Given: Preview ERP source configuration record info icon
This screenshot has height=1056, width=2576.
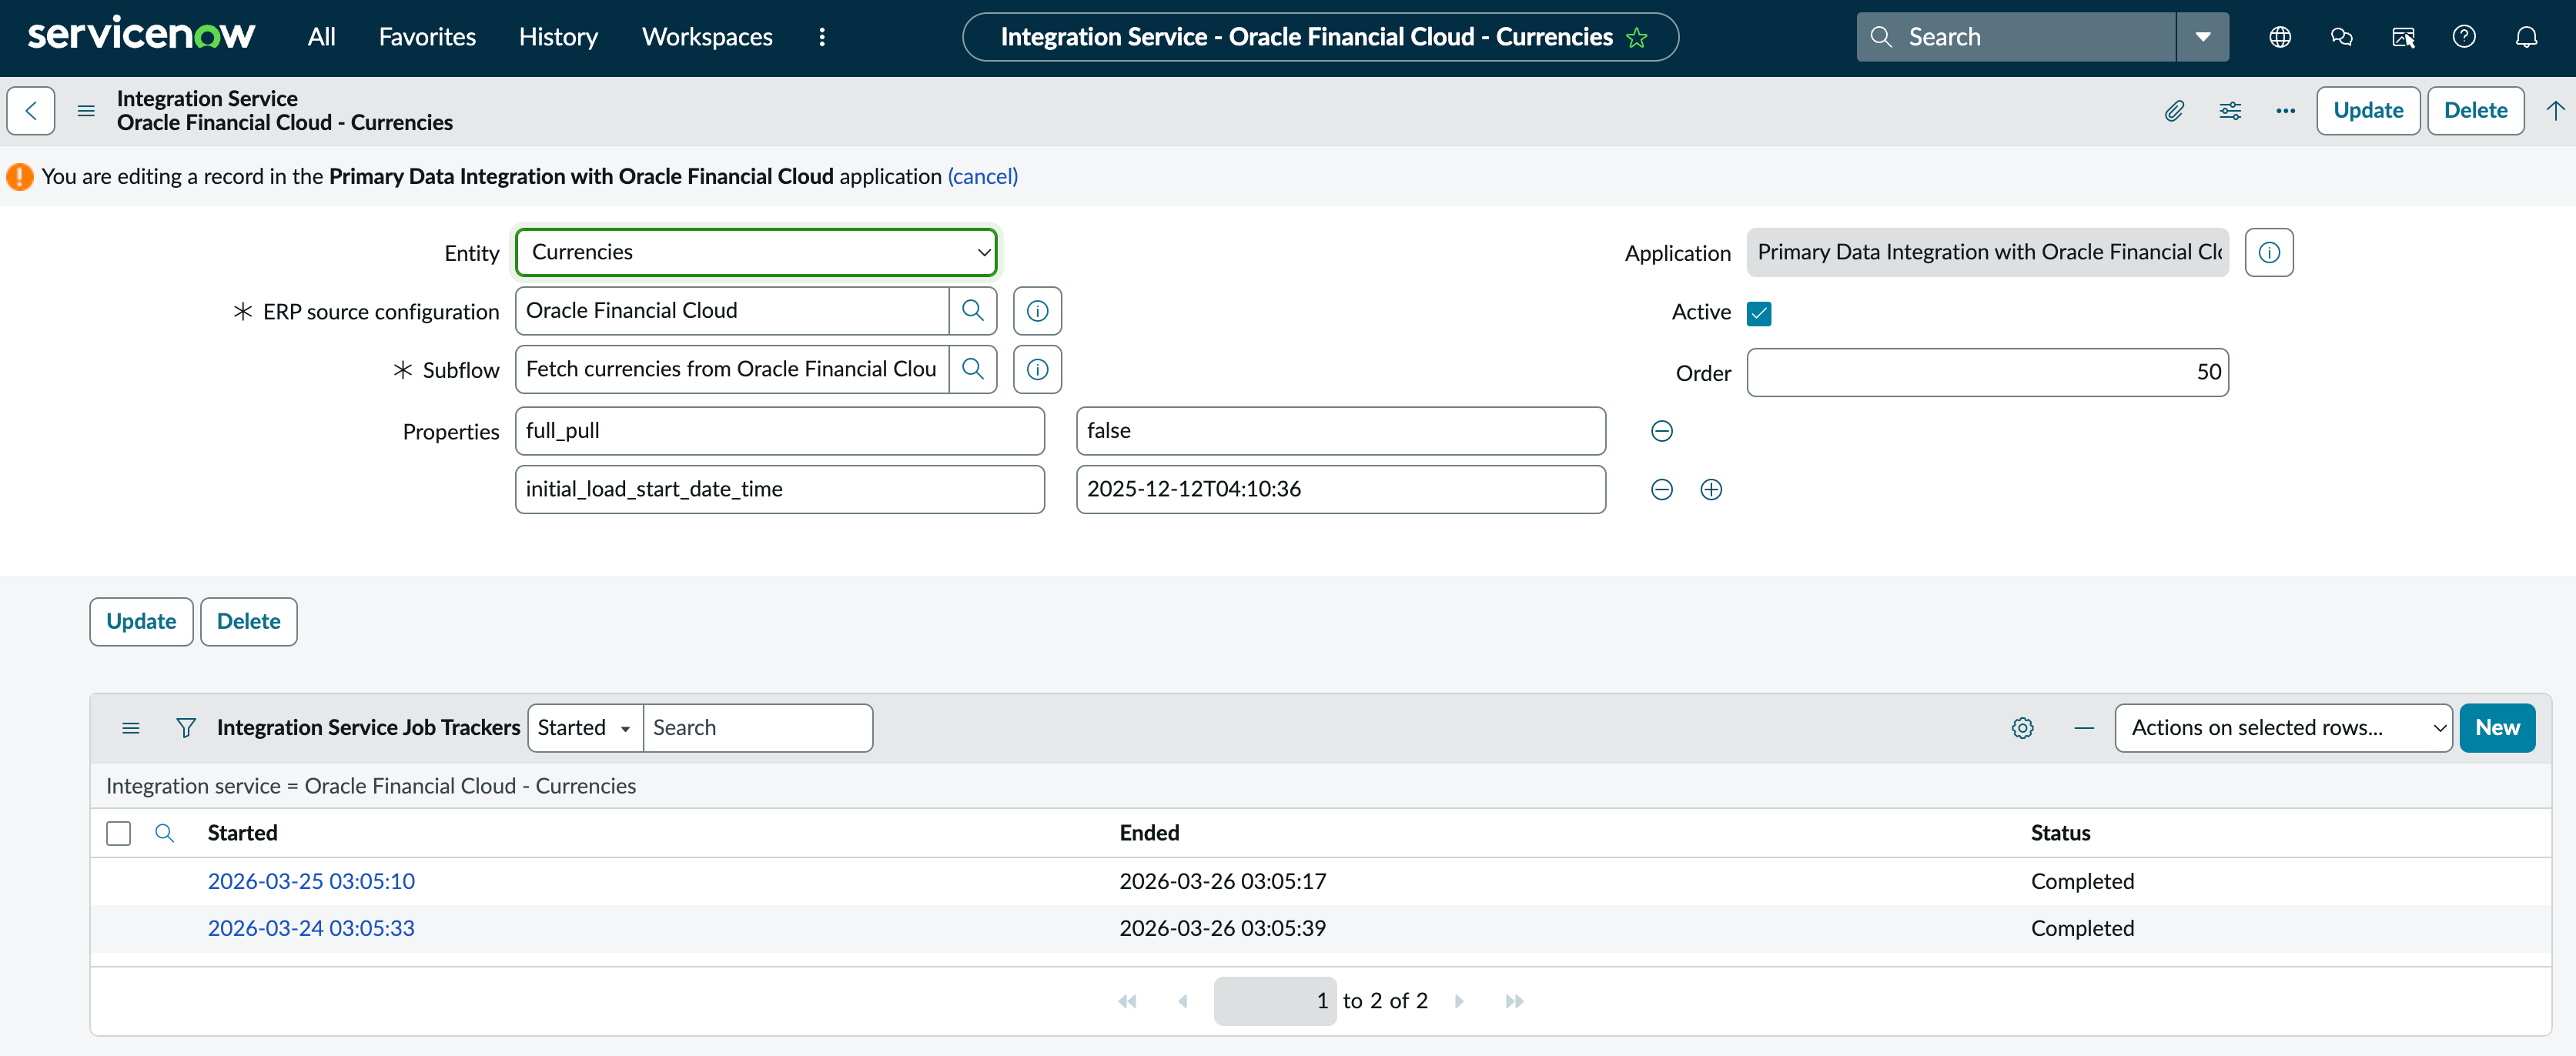Looking at the screenshot, I should pos(1037,311).
